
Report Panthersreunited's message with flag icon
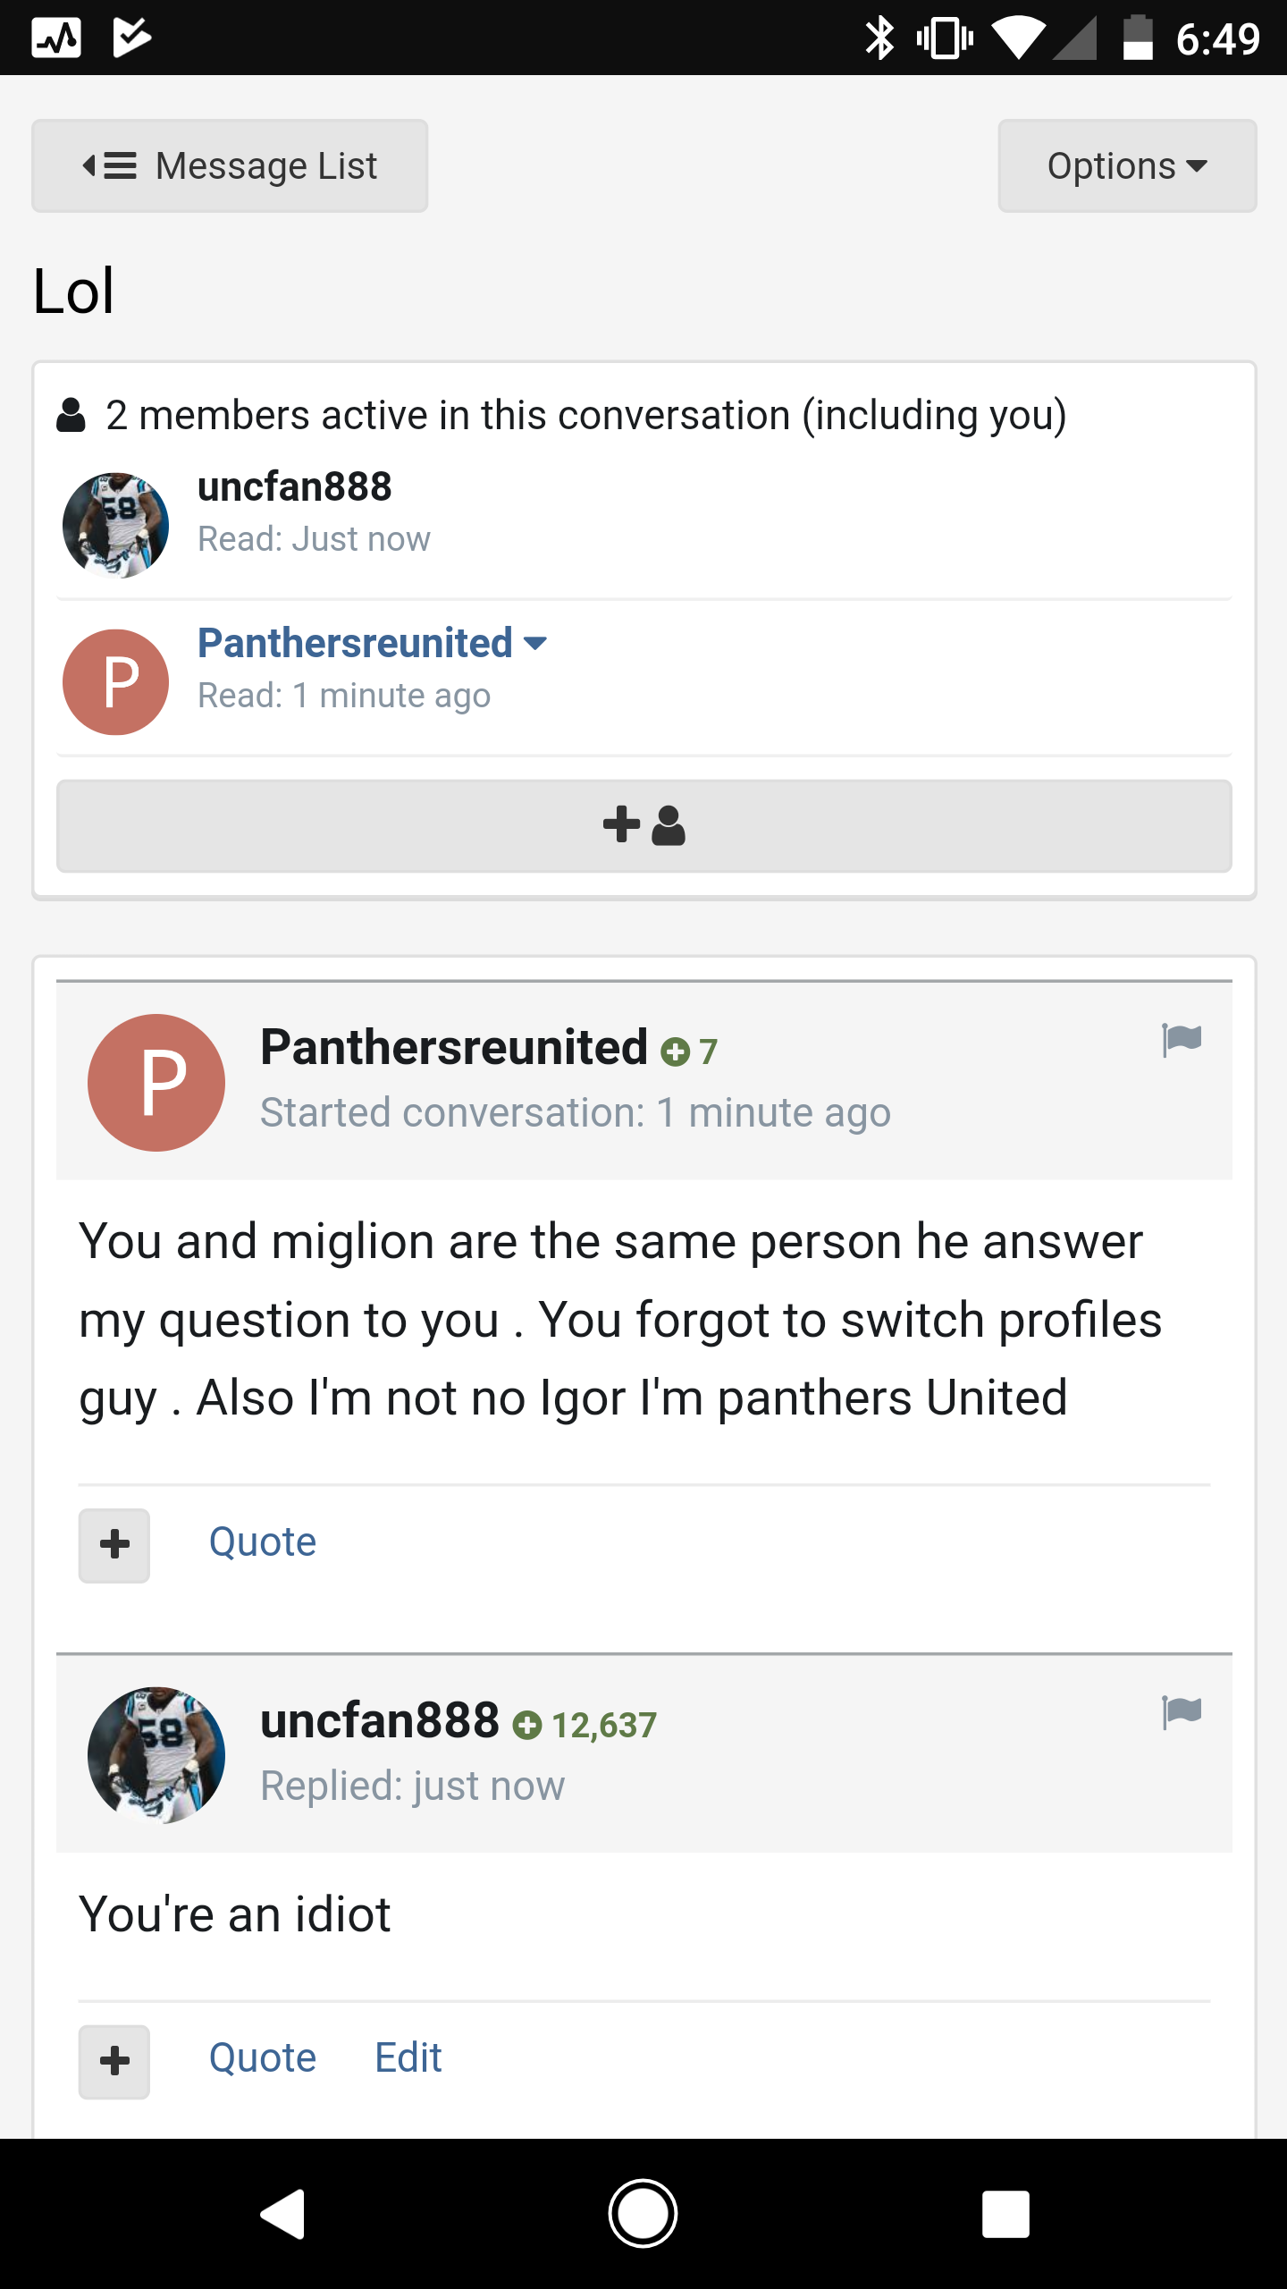[1182, 1040]
